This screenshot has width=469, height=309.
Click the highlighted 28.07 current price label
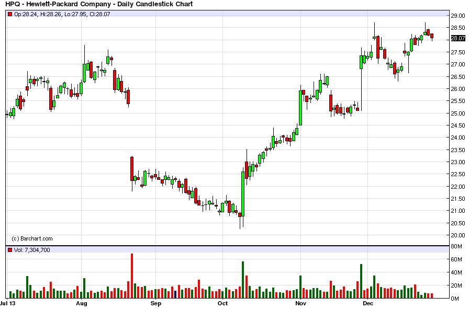pyautogui.click(x=458, y=38)
